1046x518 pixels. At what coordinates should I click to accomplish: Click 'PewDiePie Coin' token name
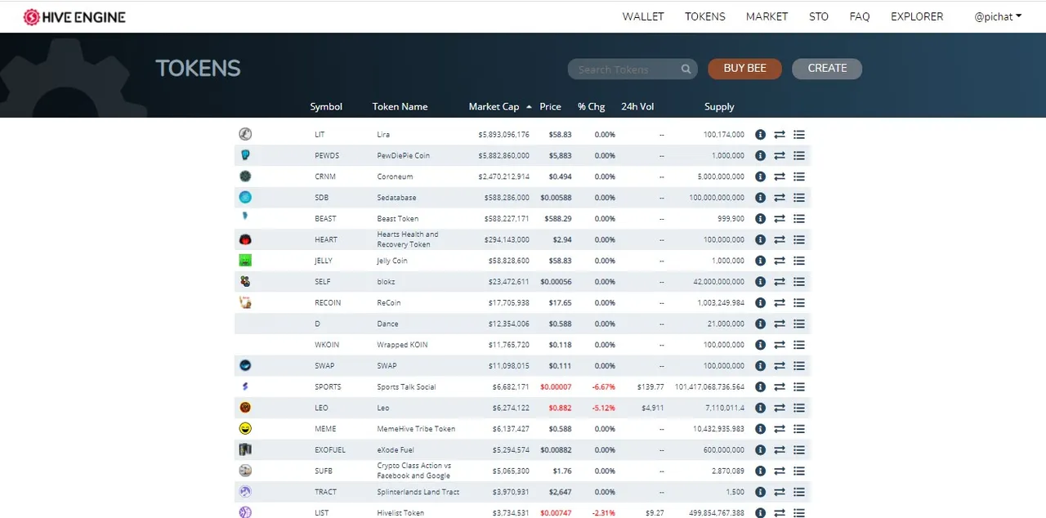403,155
